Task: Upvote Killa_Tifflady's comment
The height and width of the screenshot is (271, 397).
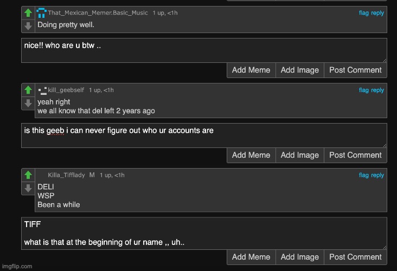Action: point(28,175)
